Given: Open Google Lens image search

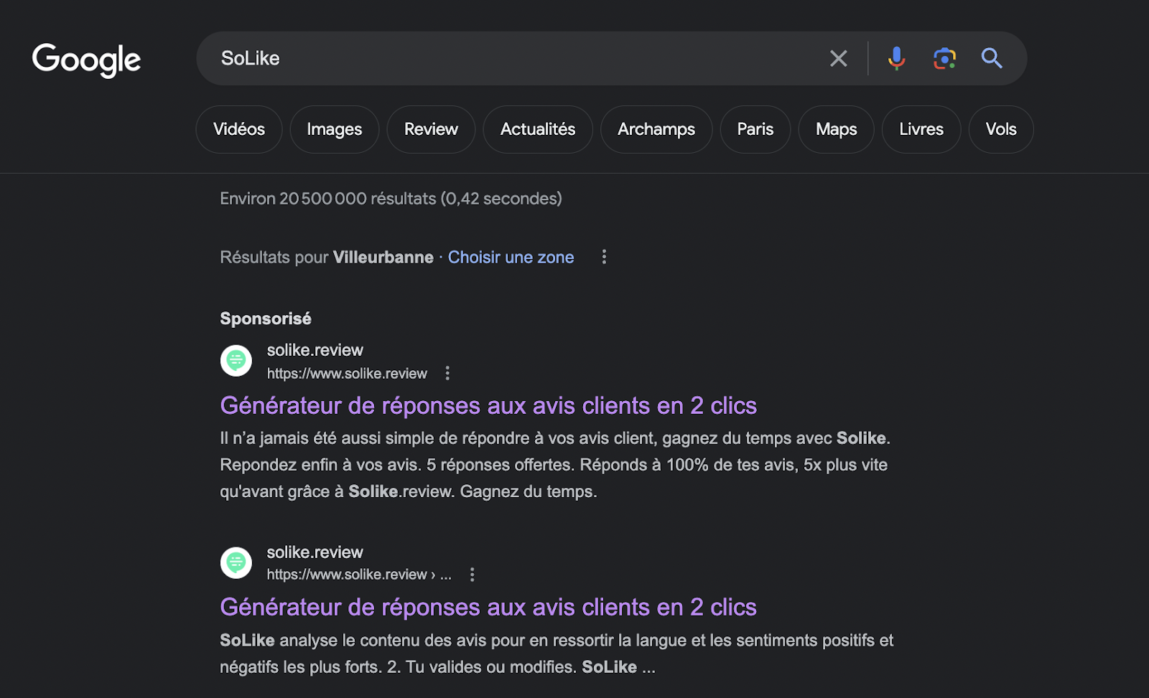Looking at the screenshot, I should tap(944, 58).
